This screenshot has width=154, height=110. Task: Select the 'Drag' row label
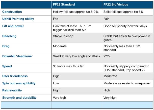6,46
